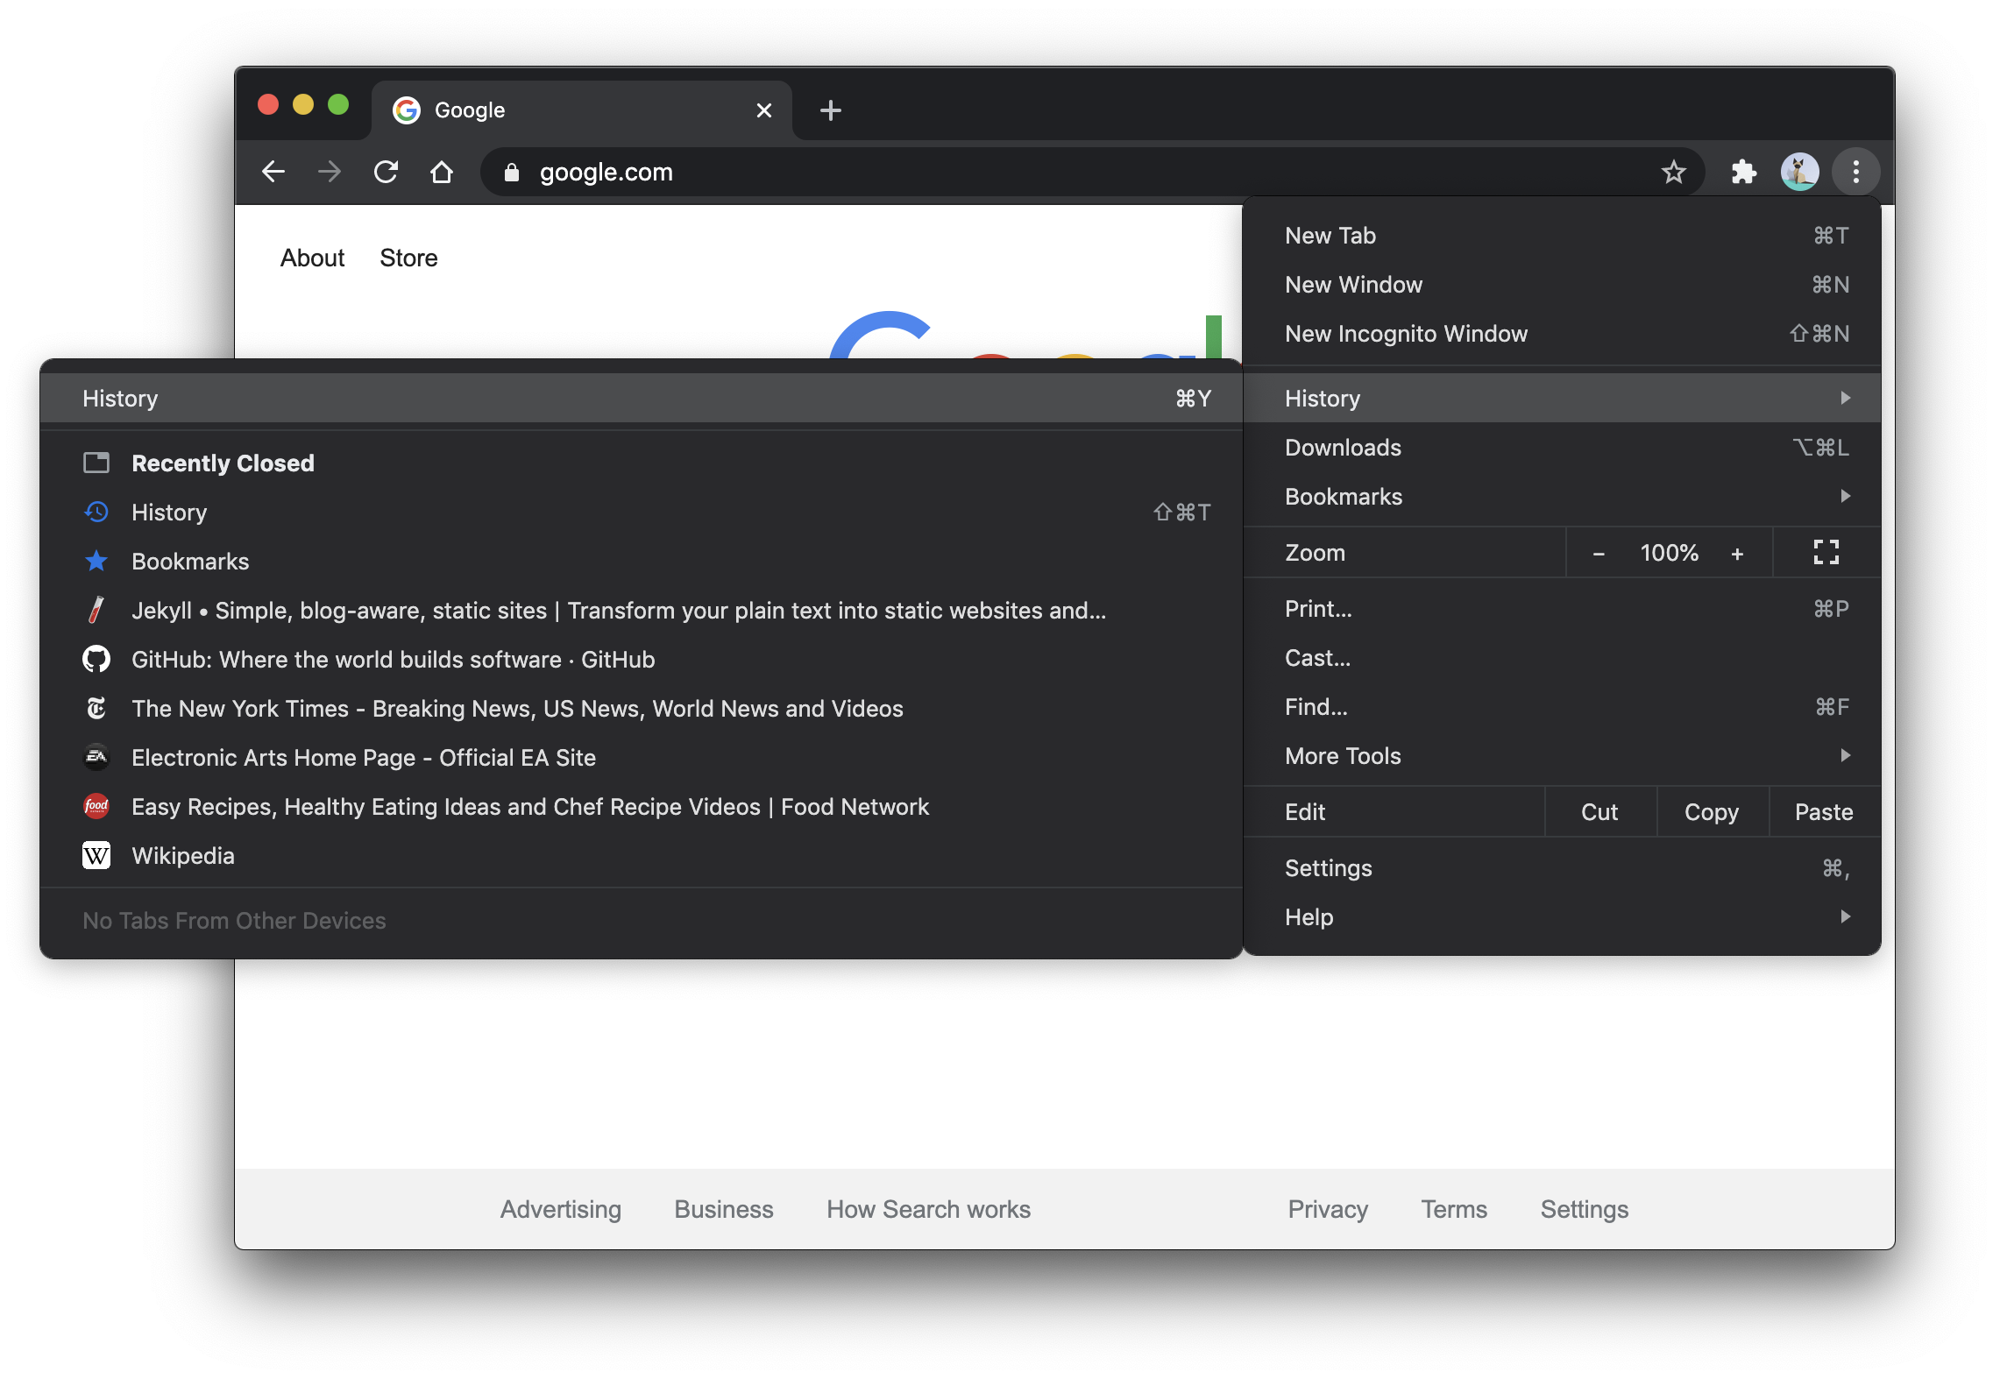Reload the page with the refresh icon
The height and width of the screenshot is (1379, 1993).
click(386, 172)
